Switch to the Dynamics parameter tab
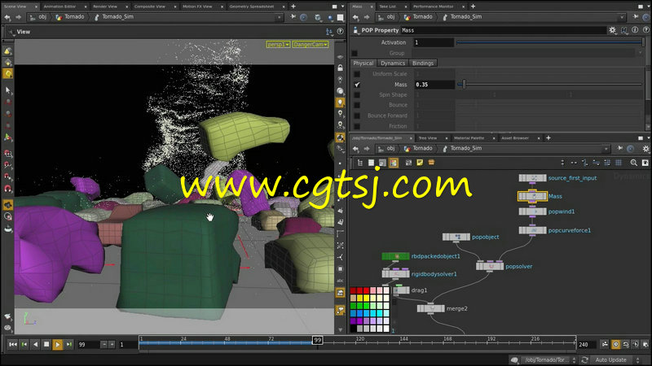The image size is (652, 366). (393, 63)
